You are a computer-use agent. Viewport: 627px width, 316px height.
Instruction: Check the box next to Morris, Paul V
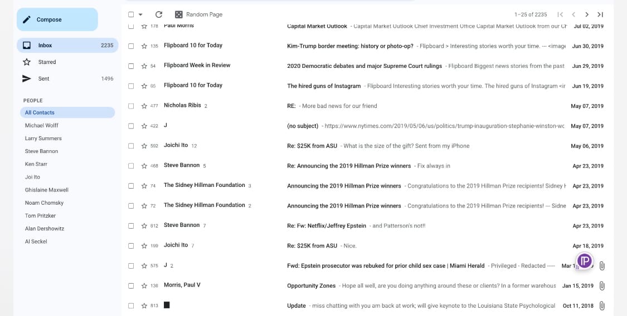[x=131, y=286]
